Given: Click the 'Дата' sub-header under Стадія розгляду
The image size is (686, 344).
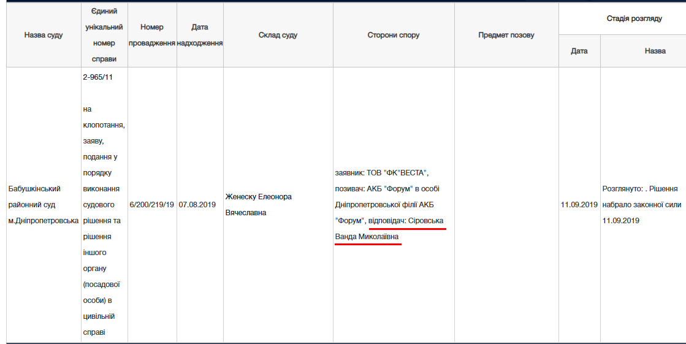Looking at the screenshot, I should pyautogui.click(x=579, y=51).
